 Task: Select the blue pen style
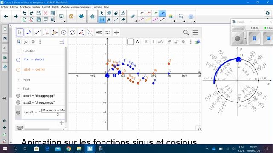pos(162,13)
